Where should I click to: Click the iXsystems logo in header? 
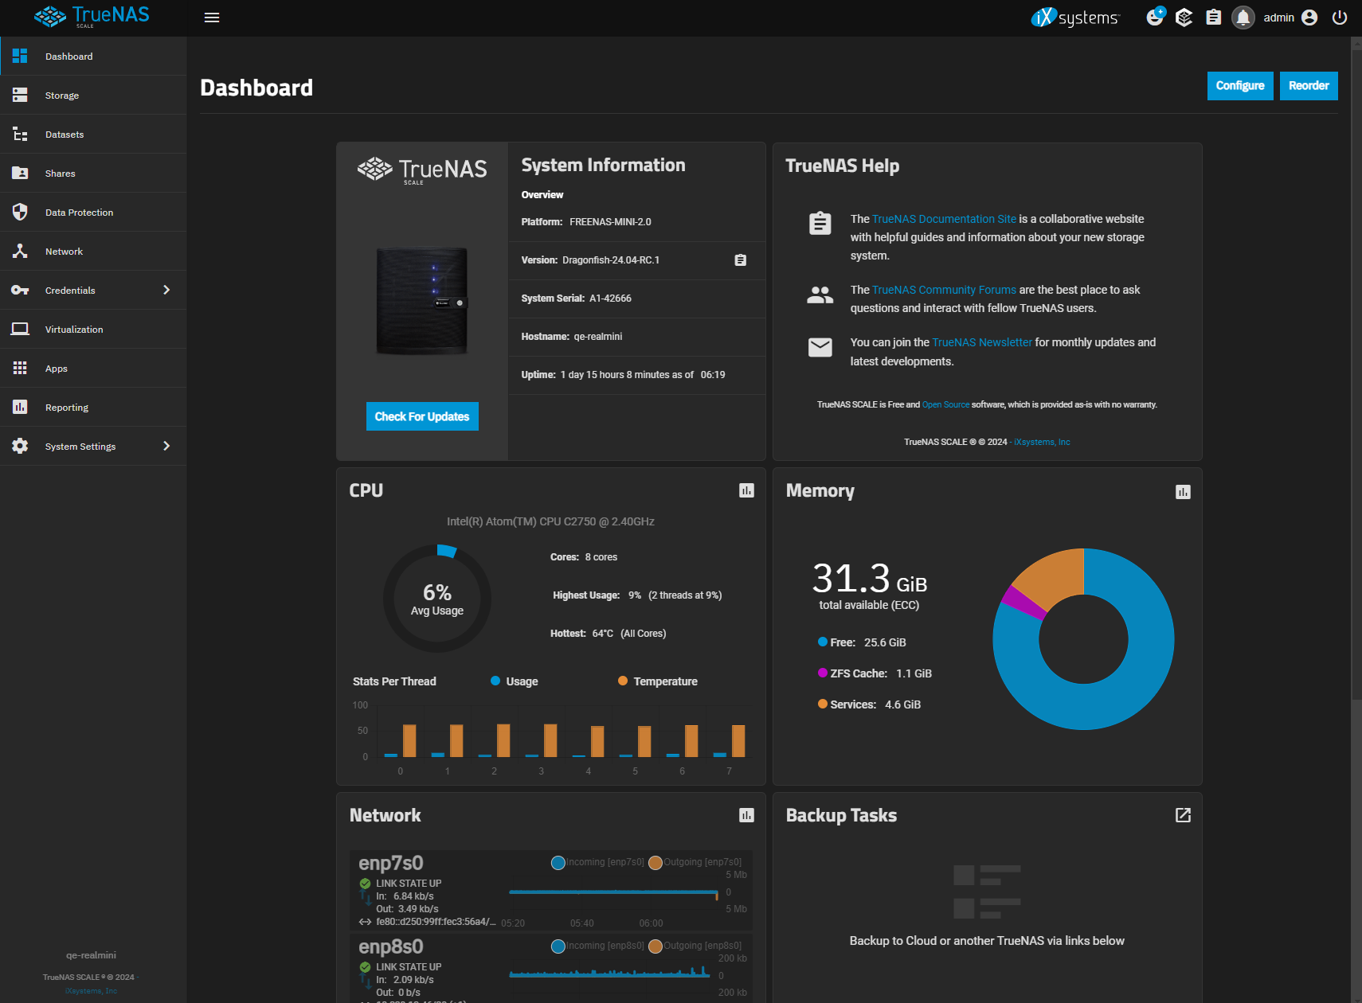tap(1075, 18)
